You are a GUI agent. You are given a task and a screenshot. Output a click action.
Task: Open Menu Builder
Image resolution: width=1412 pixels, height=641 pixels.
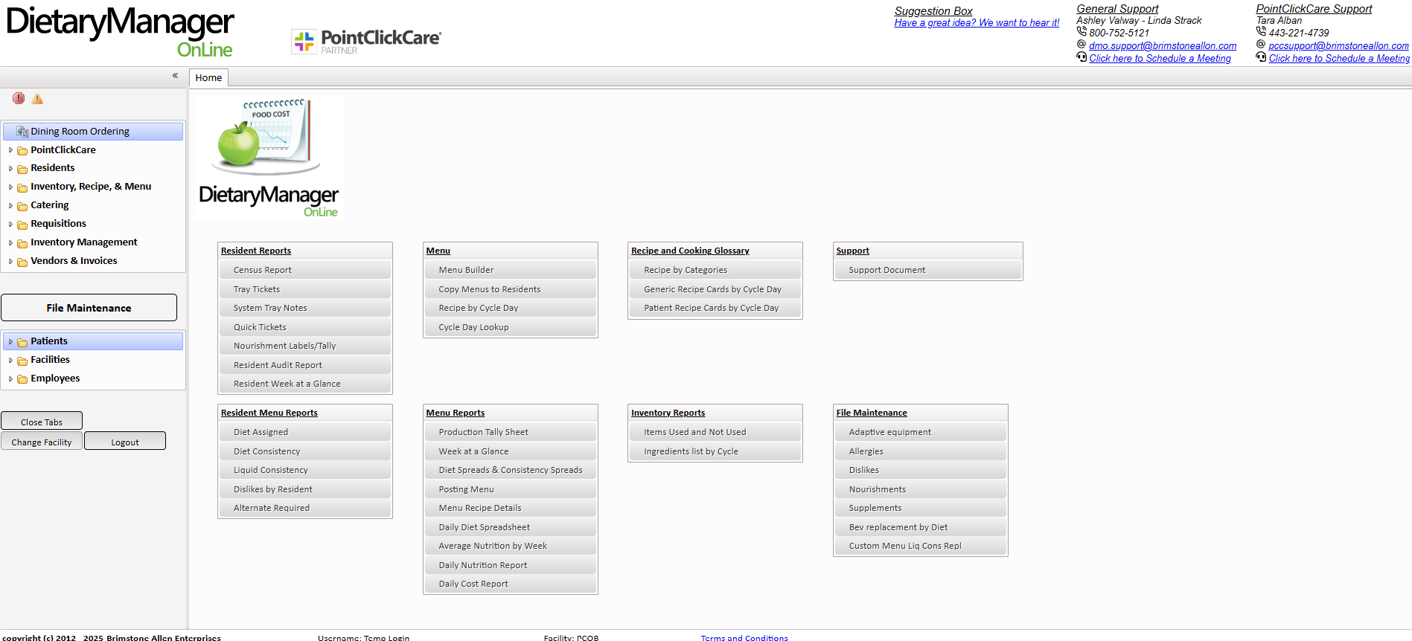click(511, 270)
